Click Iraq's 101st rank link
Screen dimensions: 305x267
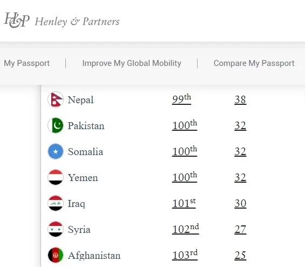184,203
